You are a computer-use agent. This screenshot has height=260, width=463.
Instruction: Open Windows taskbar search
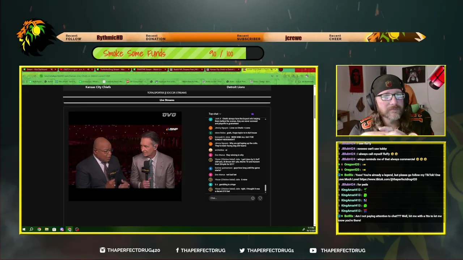click(31, 229)
